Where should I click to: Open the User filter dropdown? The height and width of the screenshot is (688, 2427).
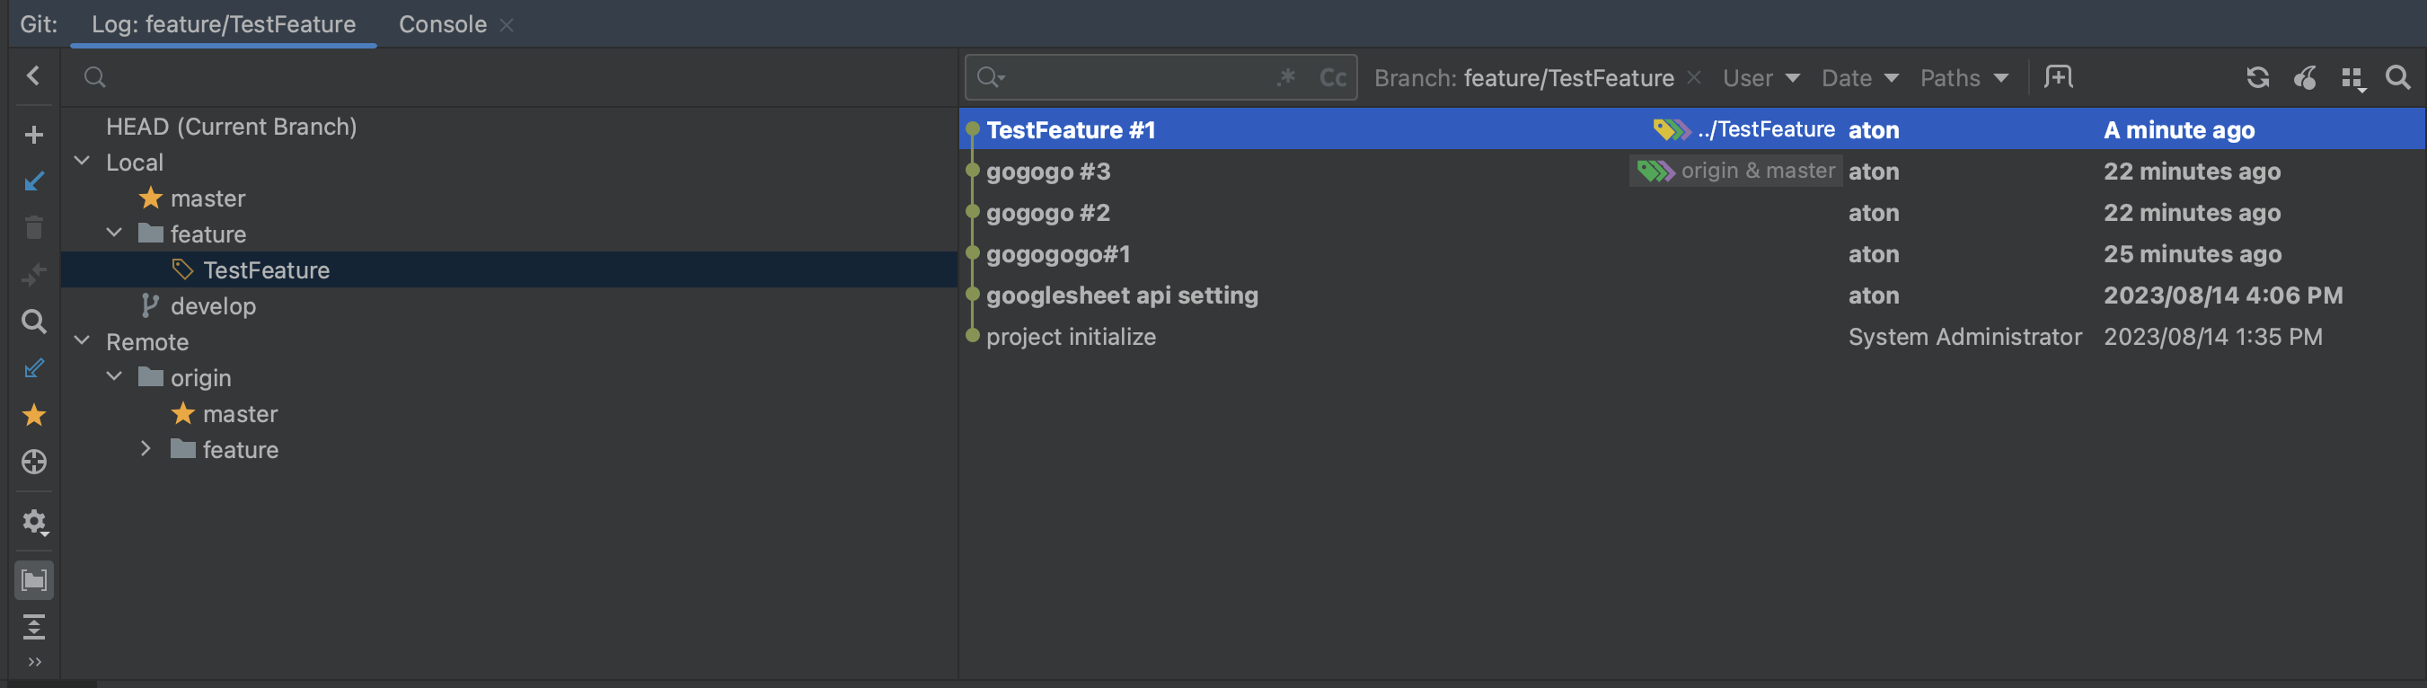point(1760,78)
